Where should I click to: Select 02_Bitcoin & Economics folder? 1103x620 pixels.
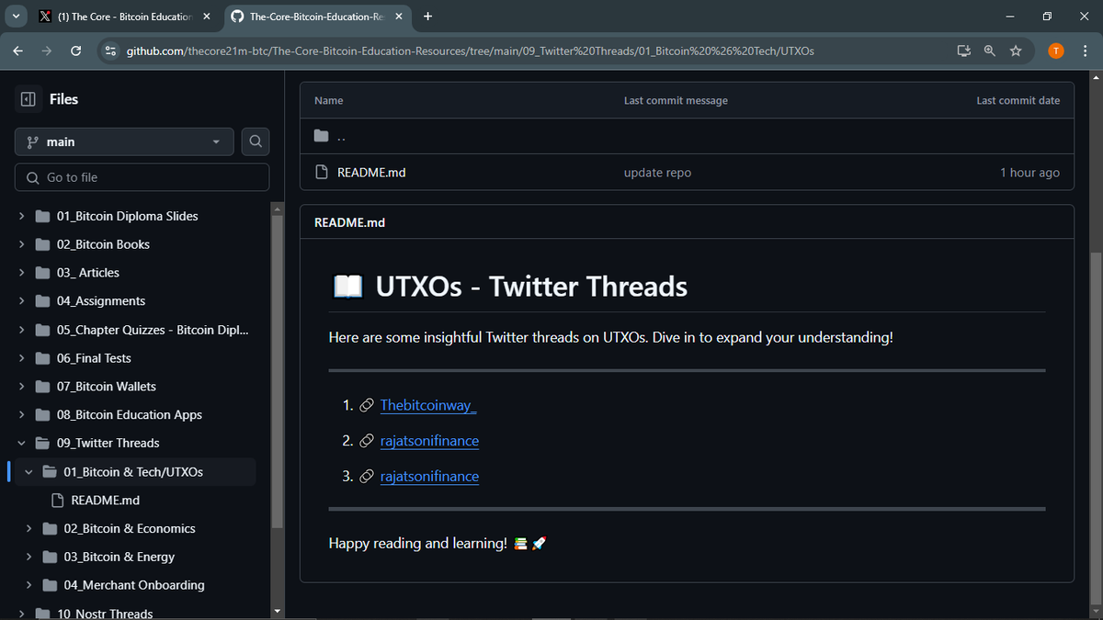[x=130, y=529]
